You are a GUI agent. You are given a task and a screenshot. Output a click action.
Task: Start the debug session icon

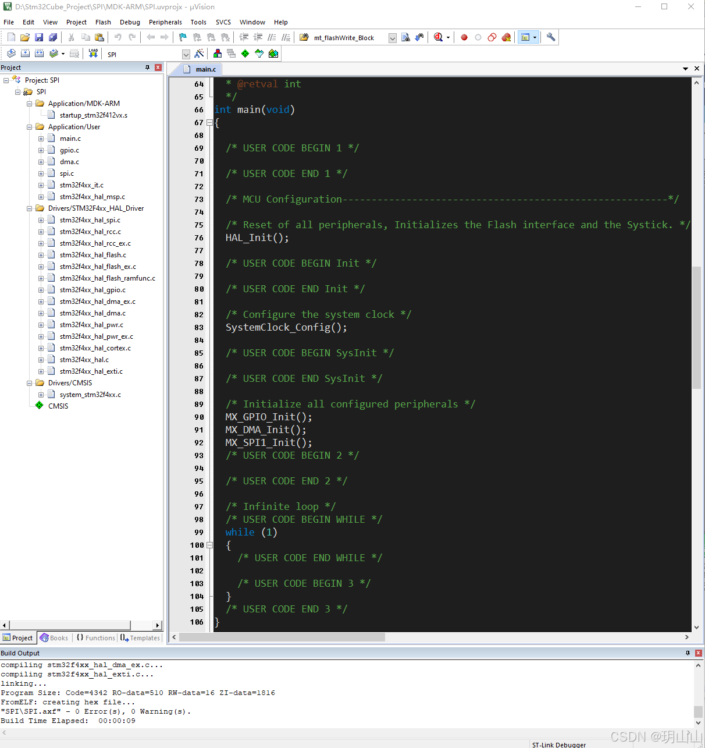(x=438, y=37)
